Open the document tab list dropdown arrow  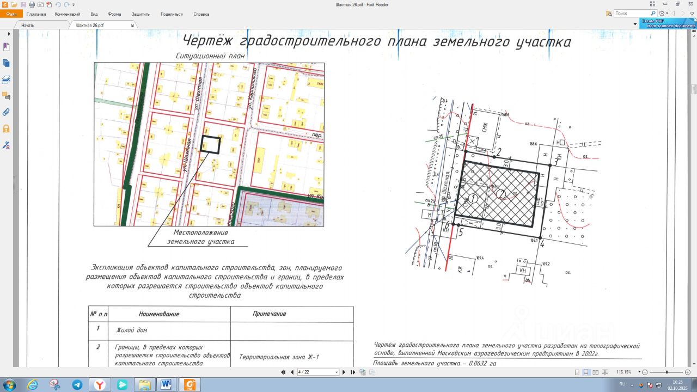pos(635,24)
